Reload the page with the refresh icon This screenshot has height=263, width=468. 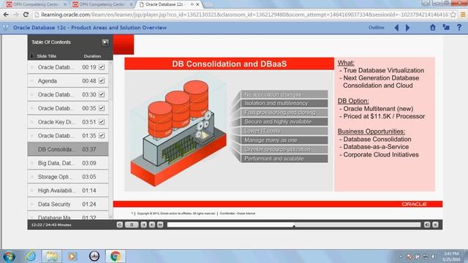tap(26, 15)
